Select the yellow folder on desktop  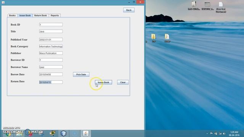(154, 38)
